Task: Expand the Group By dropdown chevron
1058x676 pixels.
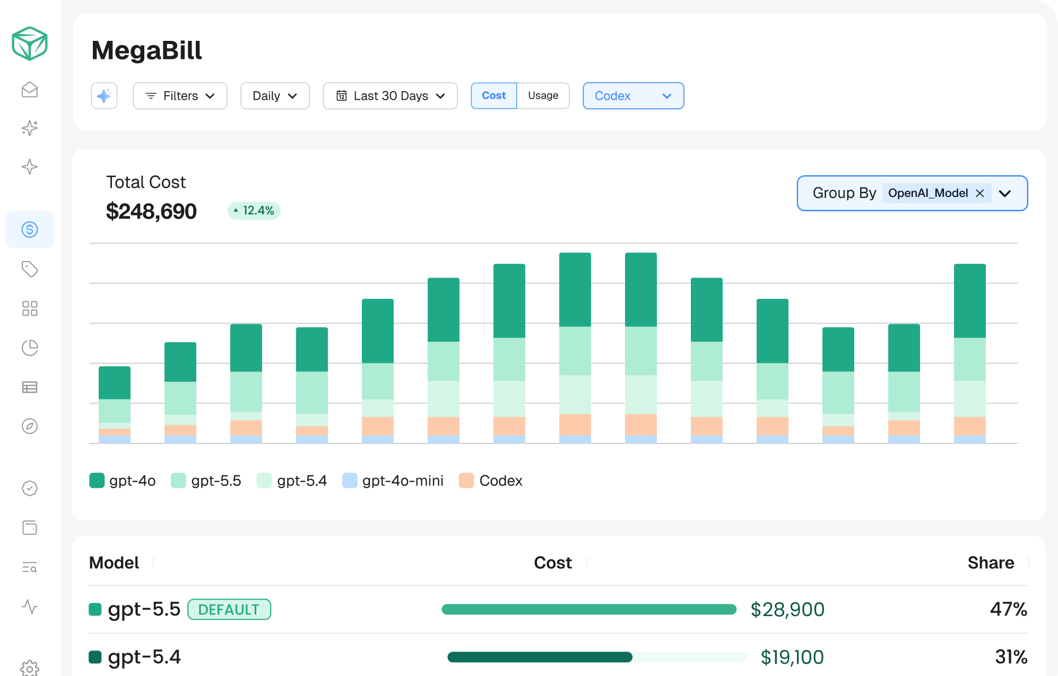Action: point(1005,193)
